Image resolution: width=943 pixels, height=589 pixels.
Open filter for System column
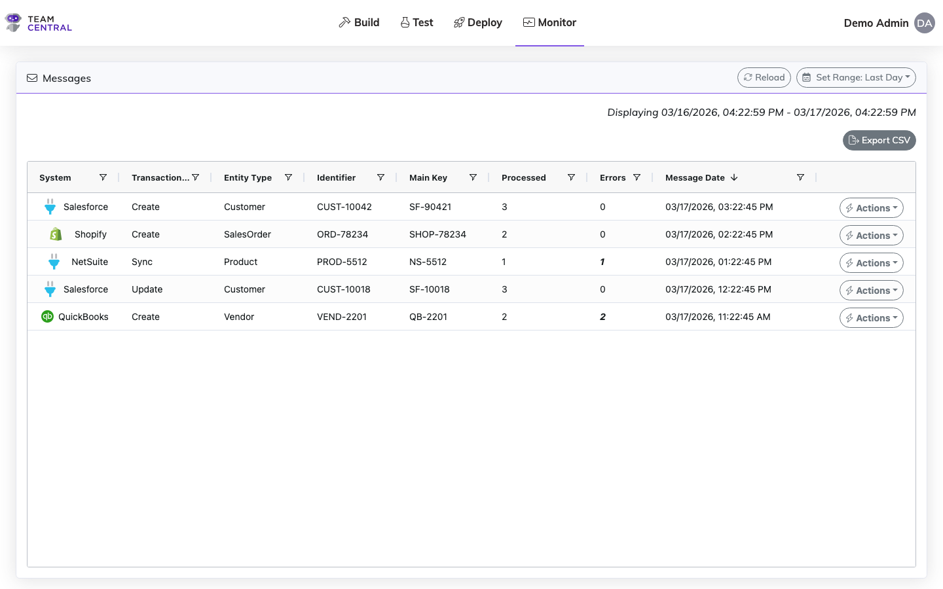[103, 177]
